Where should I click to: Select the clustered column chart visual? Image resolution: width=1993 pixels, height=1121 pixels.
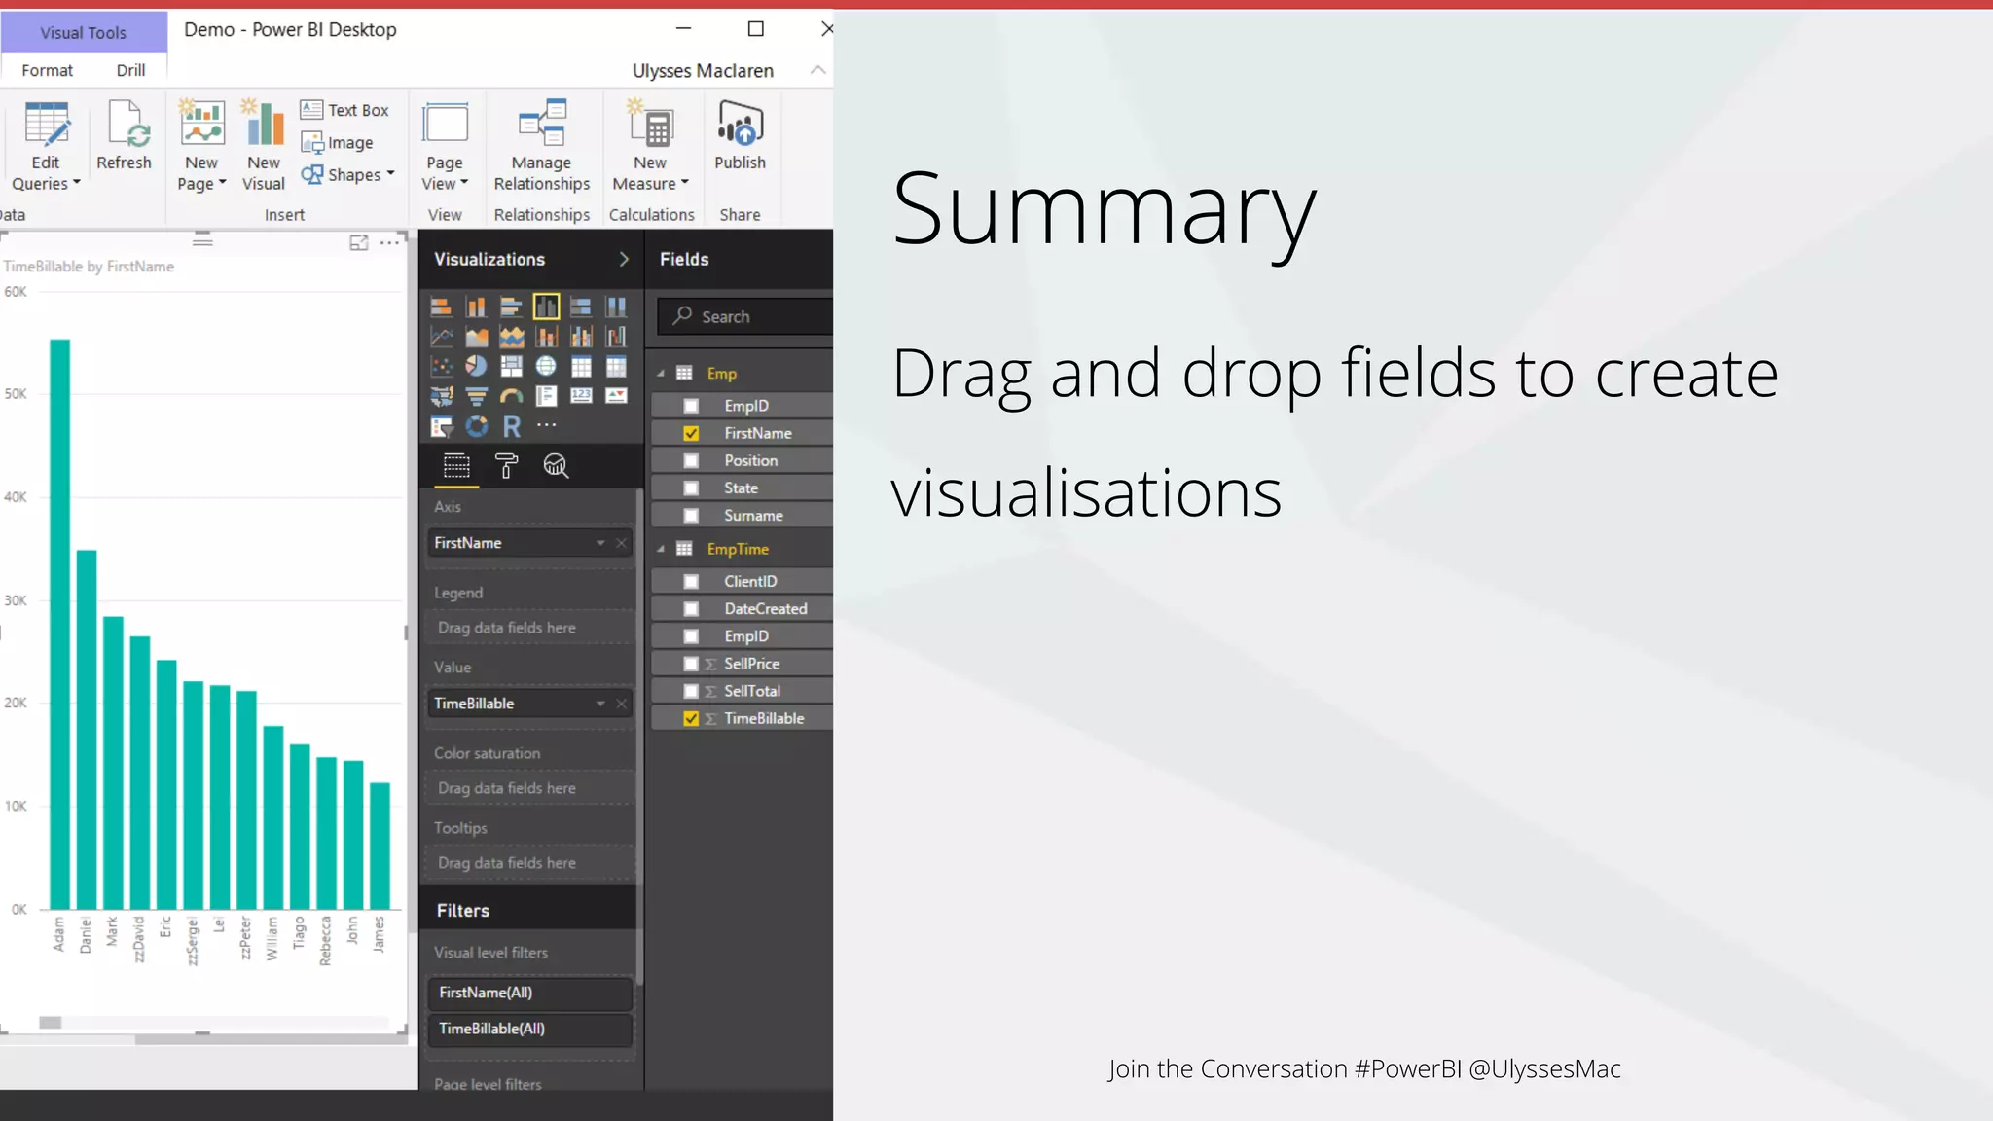546,307
